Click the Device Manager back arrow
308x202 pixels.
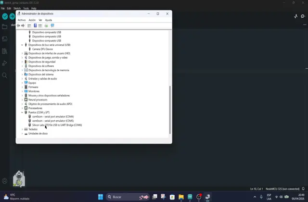coord(18,25)
